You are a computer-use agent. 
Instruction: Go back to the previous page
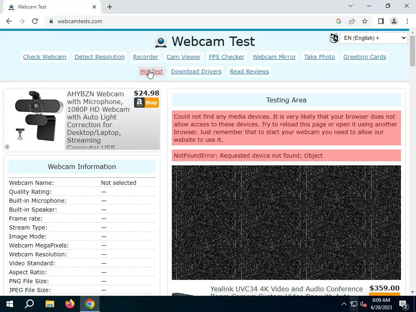(x=9, y=21)
